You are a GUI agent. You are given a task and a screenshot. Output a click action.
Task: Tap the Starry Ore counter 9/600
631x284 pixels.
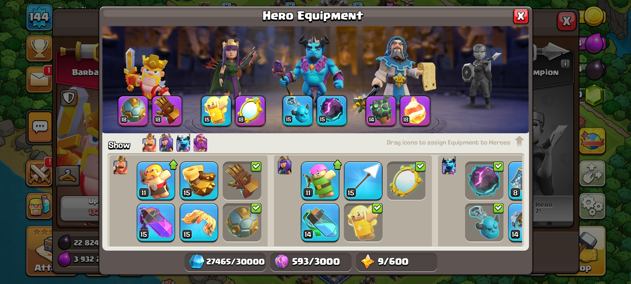[396, 262]
